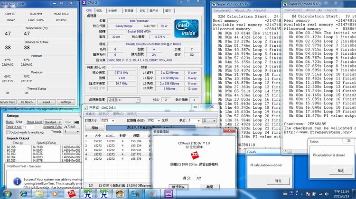Click the 時間 column header in LinX
The width and height of the screenshot is (356, 199).
pos(136,136)
